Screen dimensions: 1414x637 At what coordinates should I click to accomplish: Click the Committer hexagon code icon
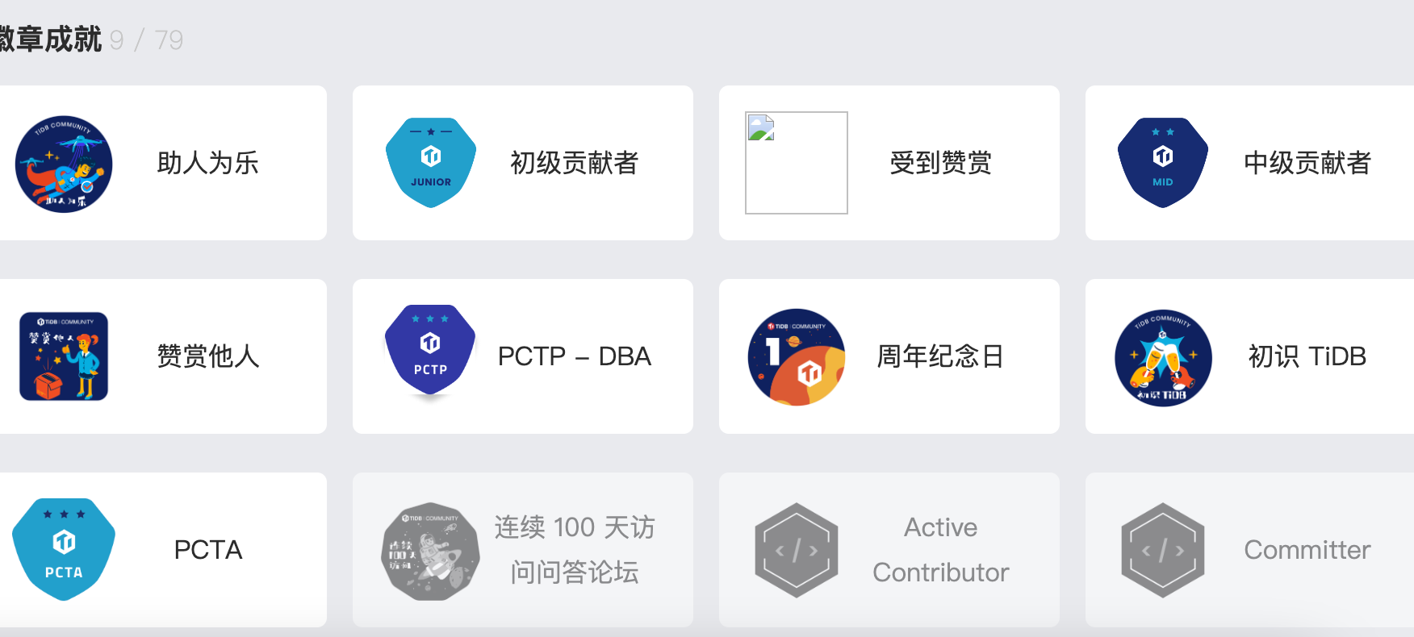tap(1162, 550)
